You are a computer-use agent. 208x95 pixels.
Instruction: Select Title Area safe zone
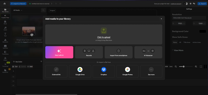[187, 42]
